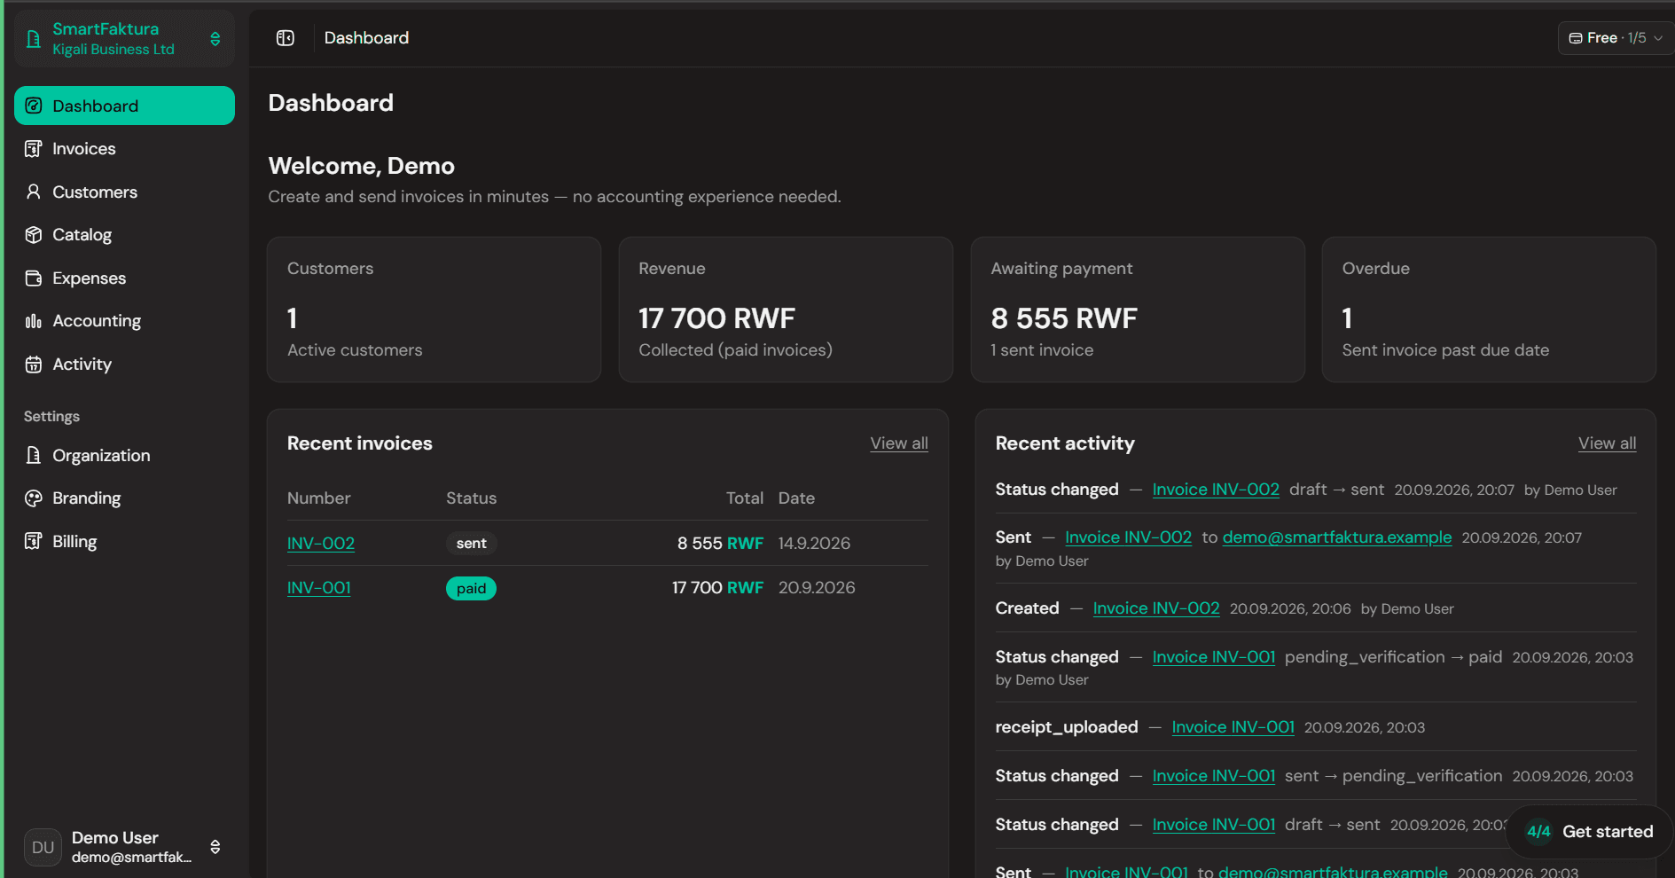
Task: Select Accounting in the sidebar
Action: tap(124, 321)
